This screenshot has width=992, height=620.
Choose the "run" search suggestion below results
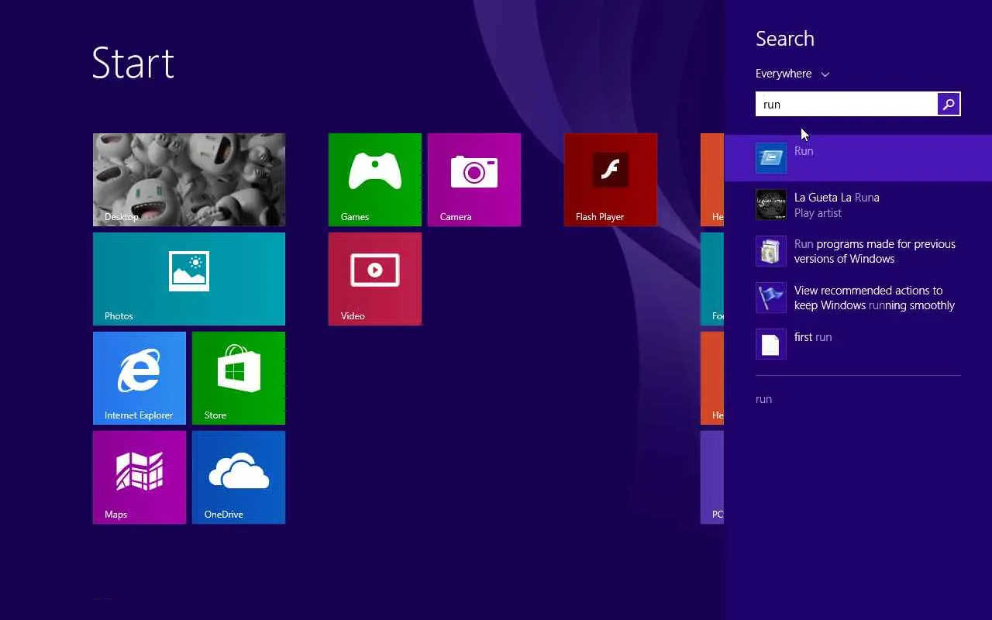tap(764, 399)
